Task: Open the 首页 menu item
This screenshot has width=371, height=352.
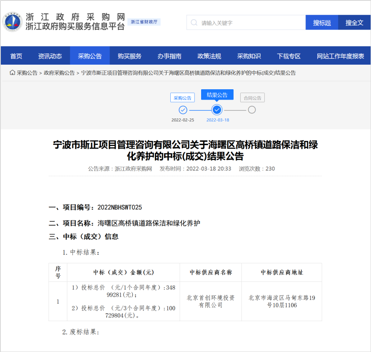Action: coord(16,56)
